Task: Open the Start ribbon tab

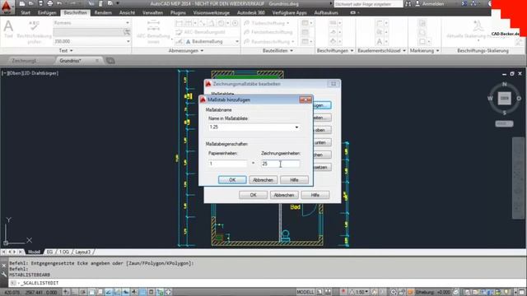Action: (26, 13)
